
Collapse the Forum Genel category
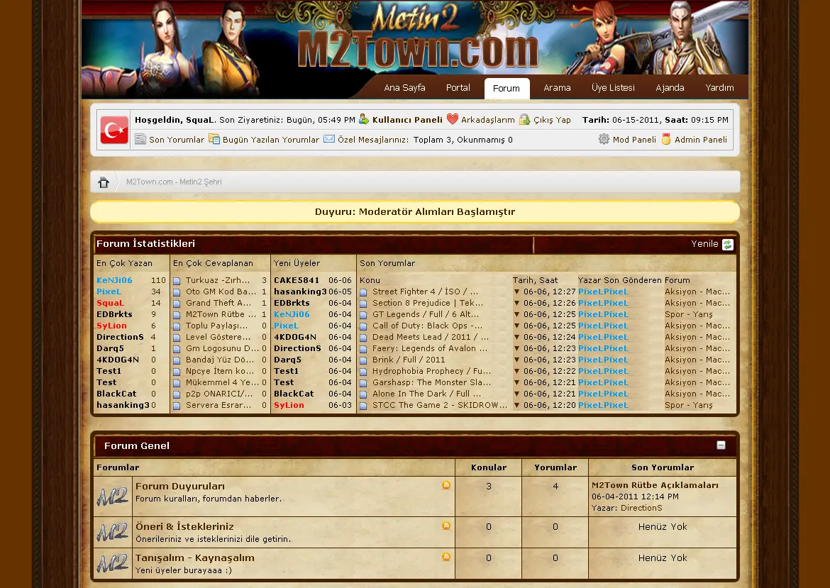click(721, 445)
